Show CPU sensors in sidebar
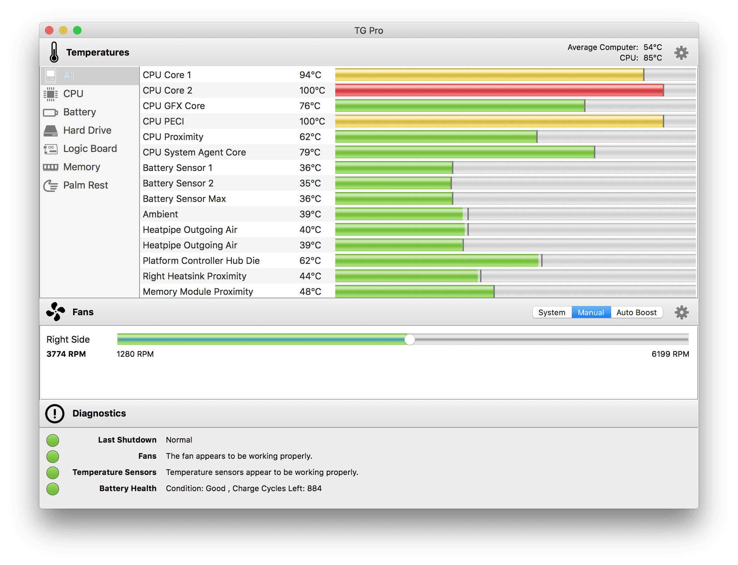 coord(90,94)
